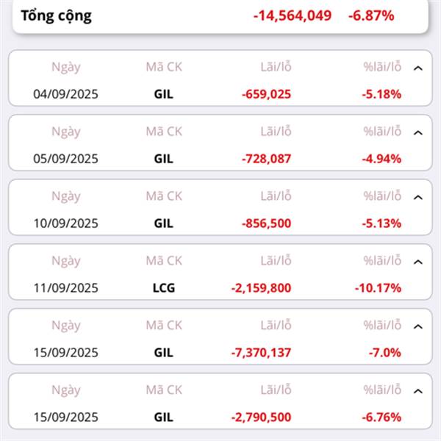Click the -5.13% loss percentage
This screenshot has width=441, height=441.
click(381, 223)
